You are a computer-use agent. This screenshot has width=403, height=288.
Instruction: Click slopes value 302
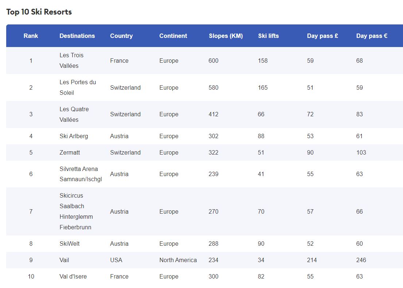(x=213, y=136)
